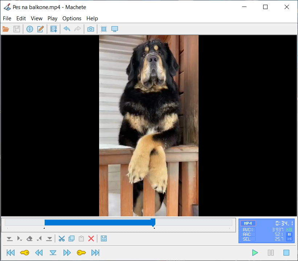This screenshot has height=261, width=298.
Task: Copy the selection to the clipboard
Action: [72, 238]
